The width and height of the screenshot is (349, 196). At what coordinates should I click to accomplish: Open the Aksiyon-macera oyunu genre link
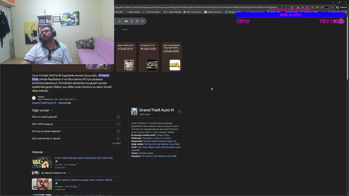(x=171, y=147)
